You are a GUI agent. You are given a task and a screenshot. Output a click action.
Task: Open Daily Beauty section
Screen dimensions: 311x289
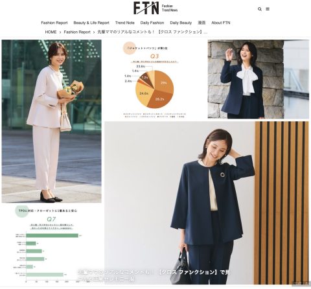coord(181,23)
